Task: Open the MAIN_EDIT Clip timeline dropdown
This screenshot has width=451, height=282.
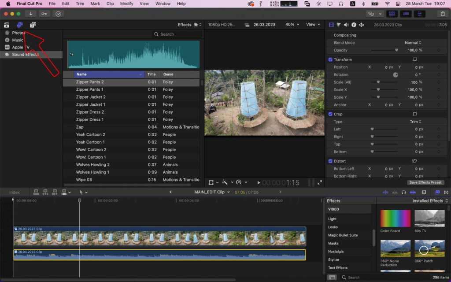Action: 212,192
